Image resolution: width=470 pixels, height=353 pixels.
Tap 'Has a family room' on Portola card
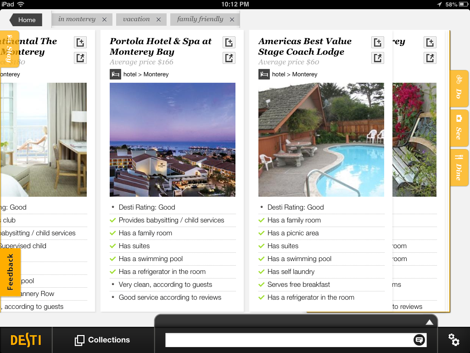(145, 233)
